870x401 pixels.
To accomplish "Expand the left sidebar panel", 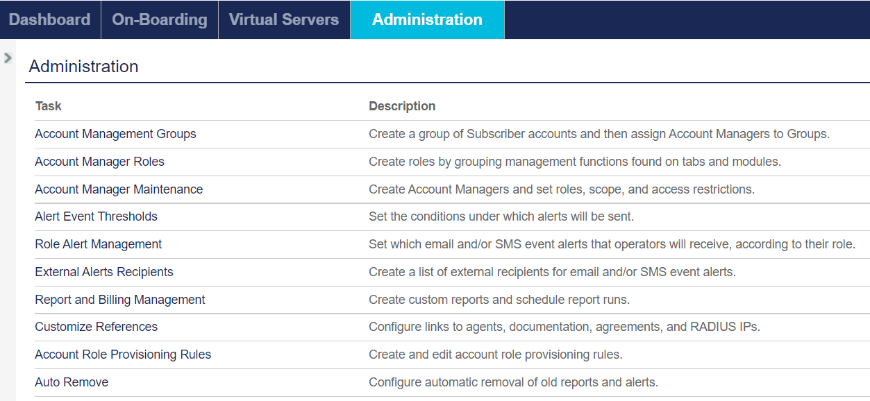I will coord(8,58).
